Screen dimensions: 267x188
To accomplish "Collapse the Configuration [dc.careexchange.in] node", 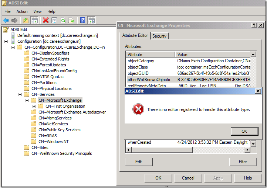I will 6,41.
